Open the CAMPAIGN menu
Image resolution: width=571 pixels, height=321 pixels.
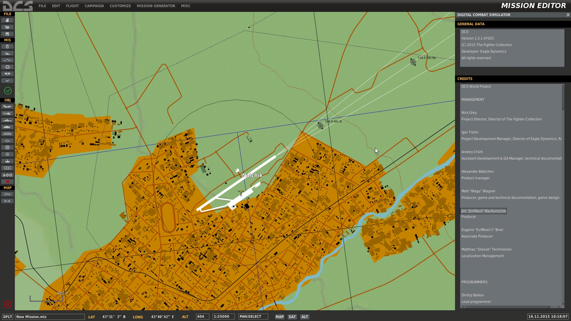(x=94, y=6)
